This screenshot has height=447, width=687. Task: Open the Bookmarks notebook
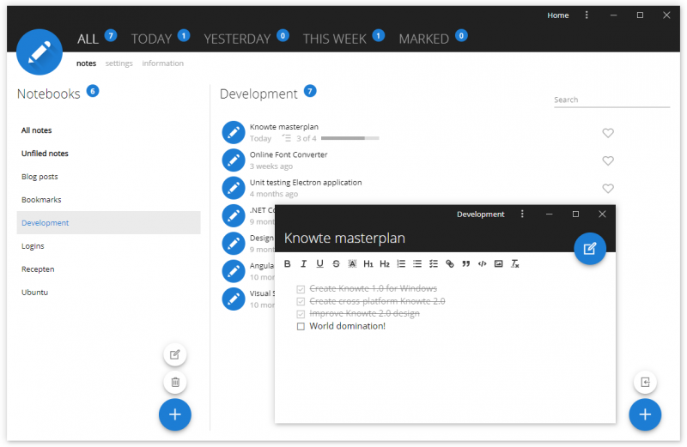click(109, 200)
